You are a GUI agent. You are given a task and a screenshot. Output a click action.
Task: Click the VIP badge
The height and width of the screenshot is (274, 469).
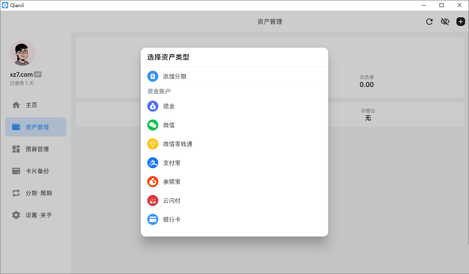[38, 75]
